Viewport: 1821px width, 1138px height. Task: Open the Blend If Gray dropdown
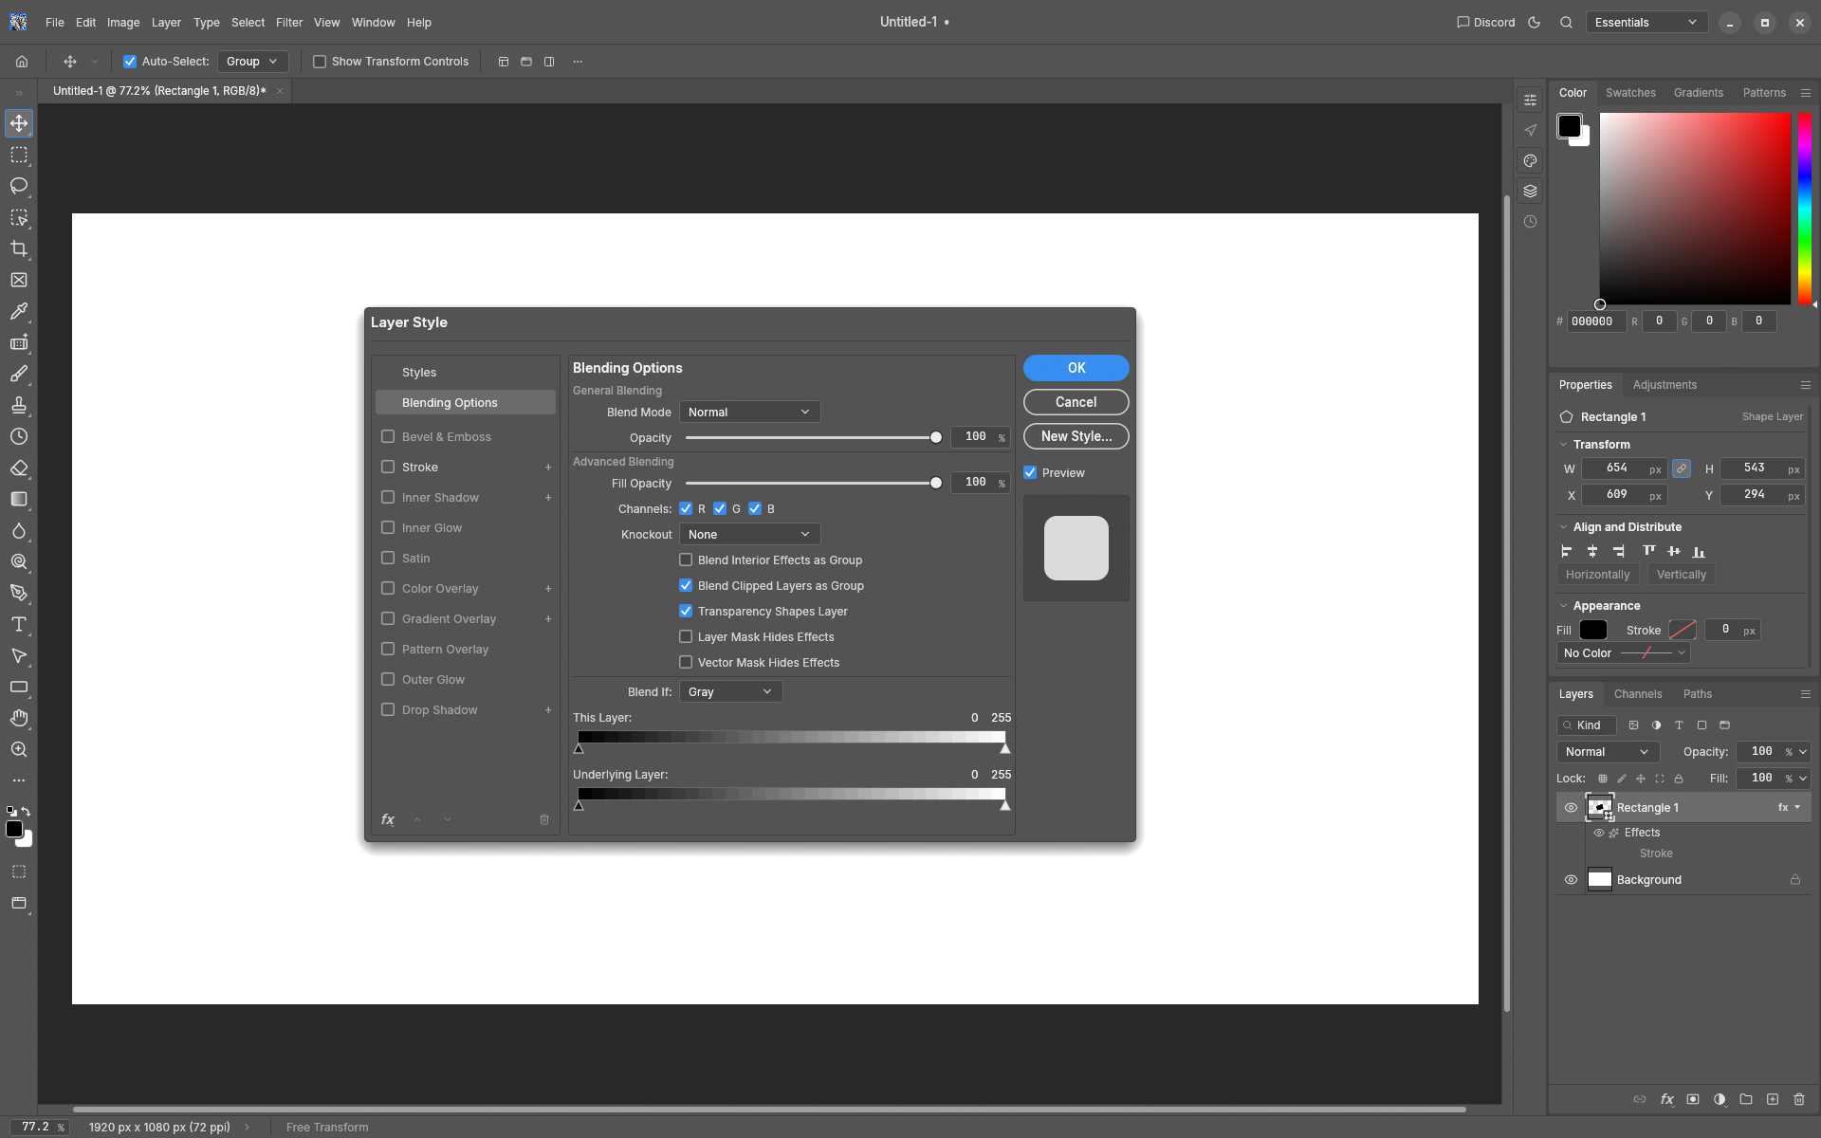click(730, 691)
